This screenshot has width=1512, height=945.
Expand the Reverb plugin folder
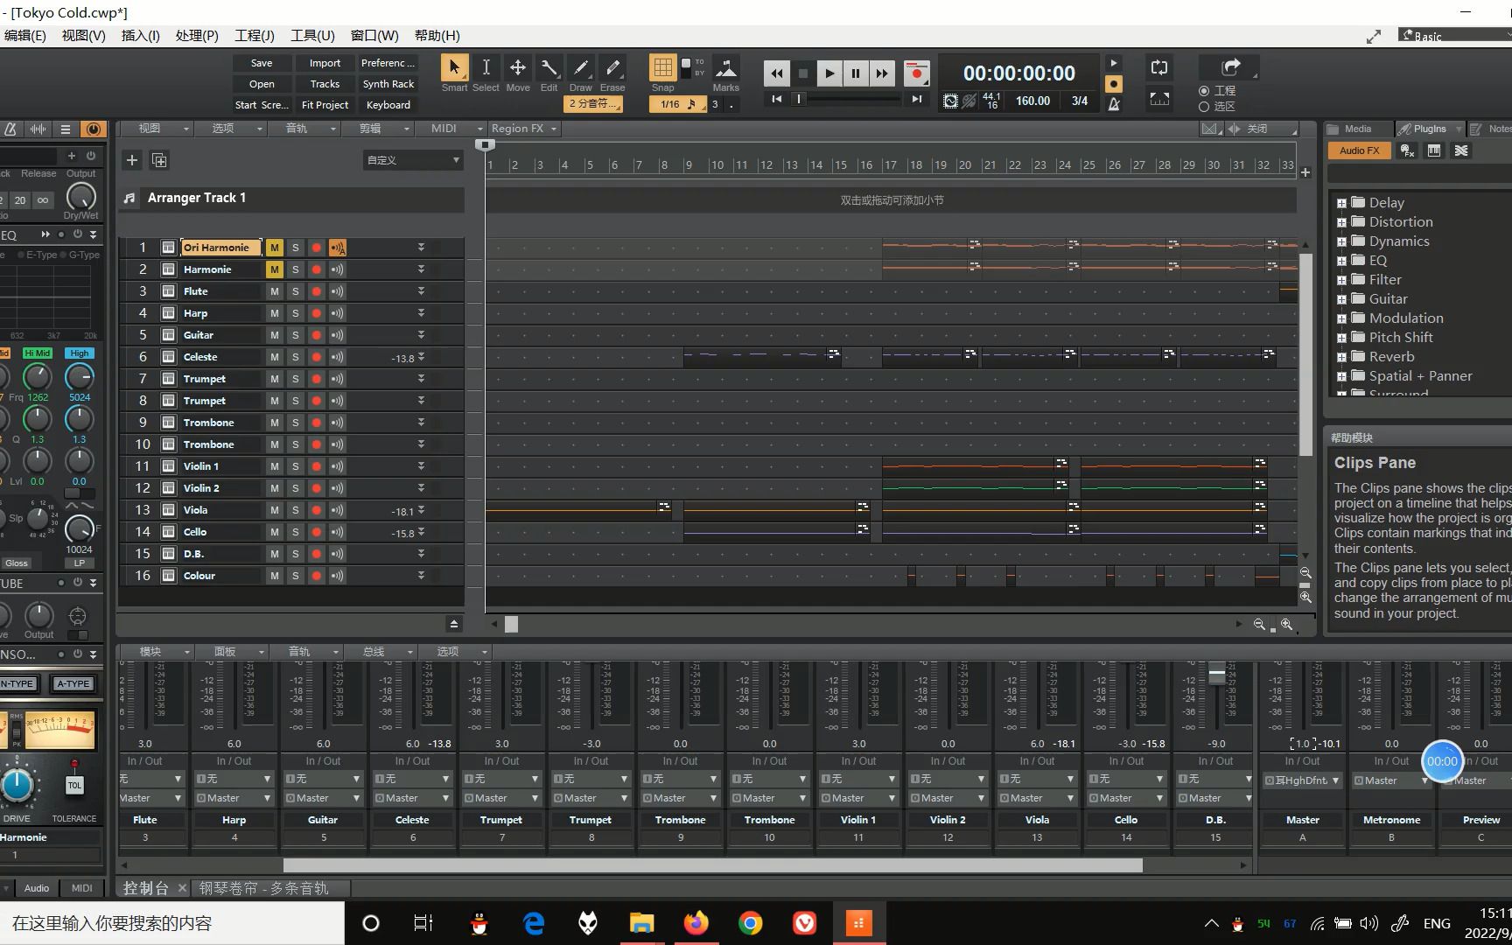1341,357
